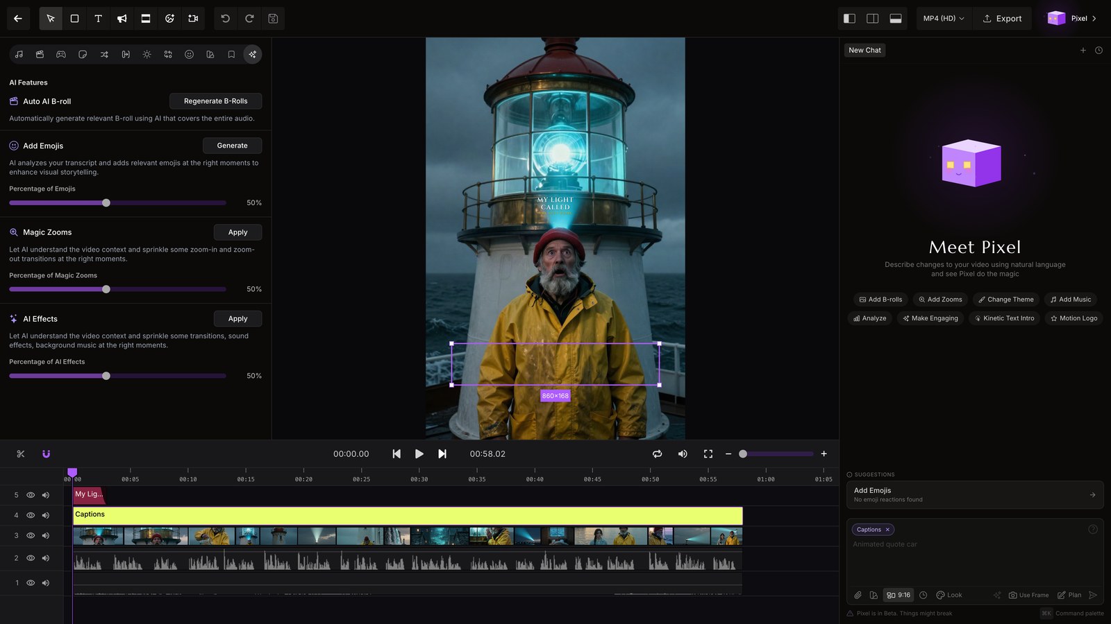Screen dimensions: 1111x624
Task: Open the Add Emojis suggestion arrow
Action: point(1092,495)
